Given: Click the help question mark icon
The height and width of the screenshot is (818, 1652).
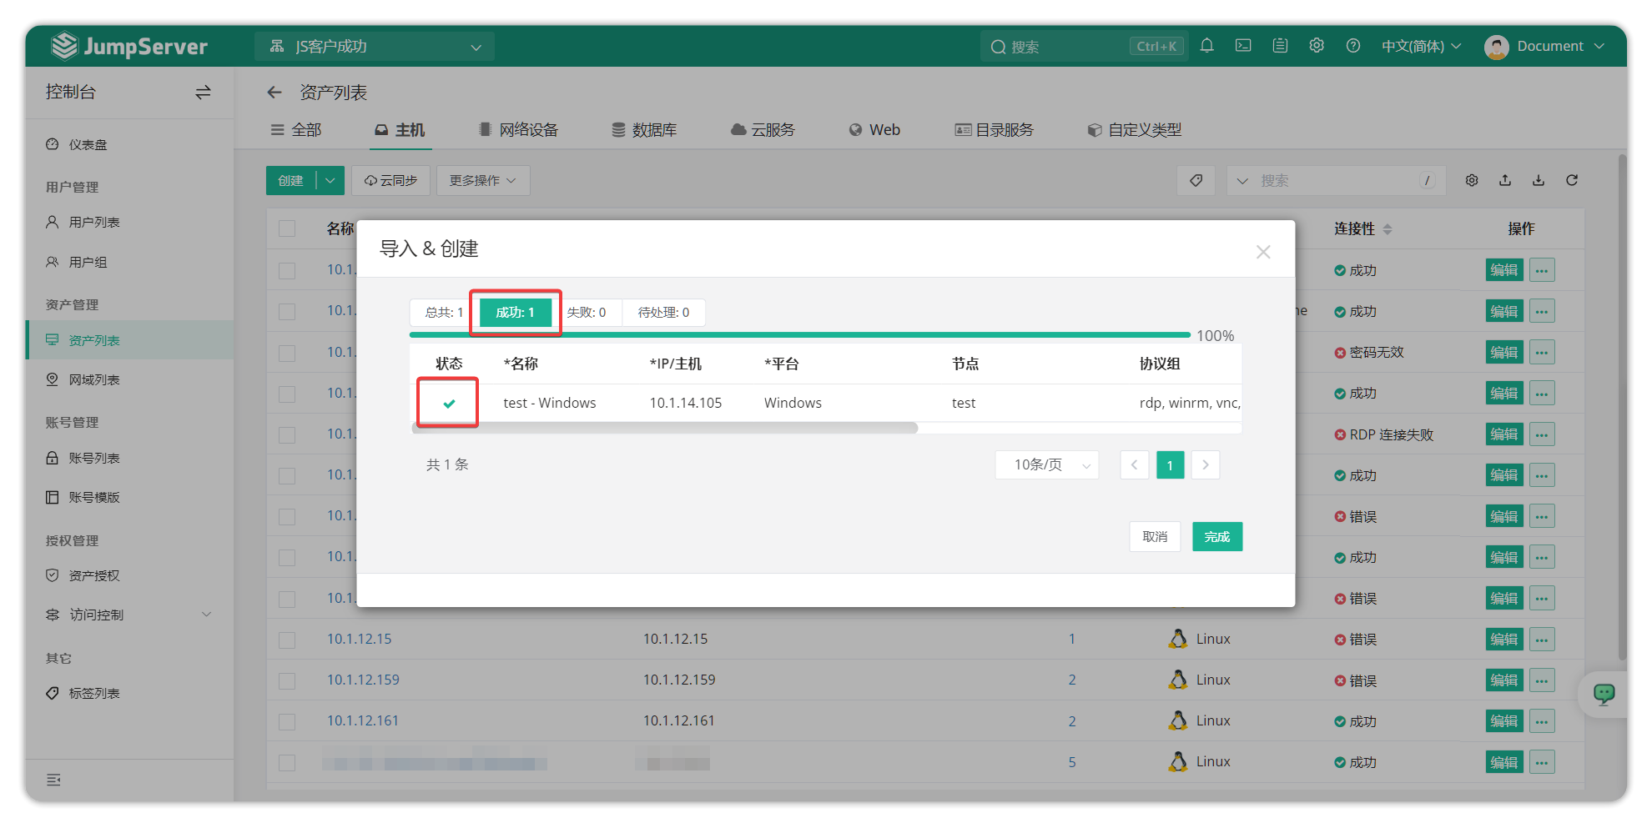Looking at the screenshot, I should coord(1353,46).
